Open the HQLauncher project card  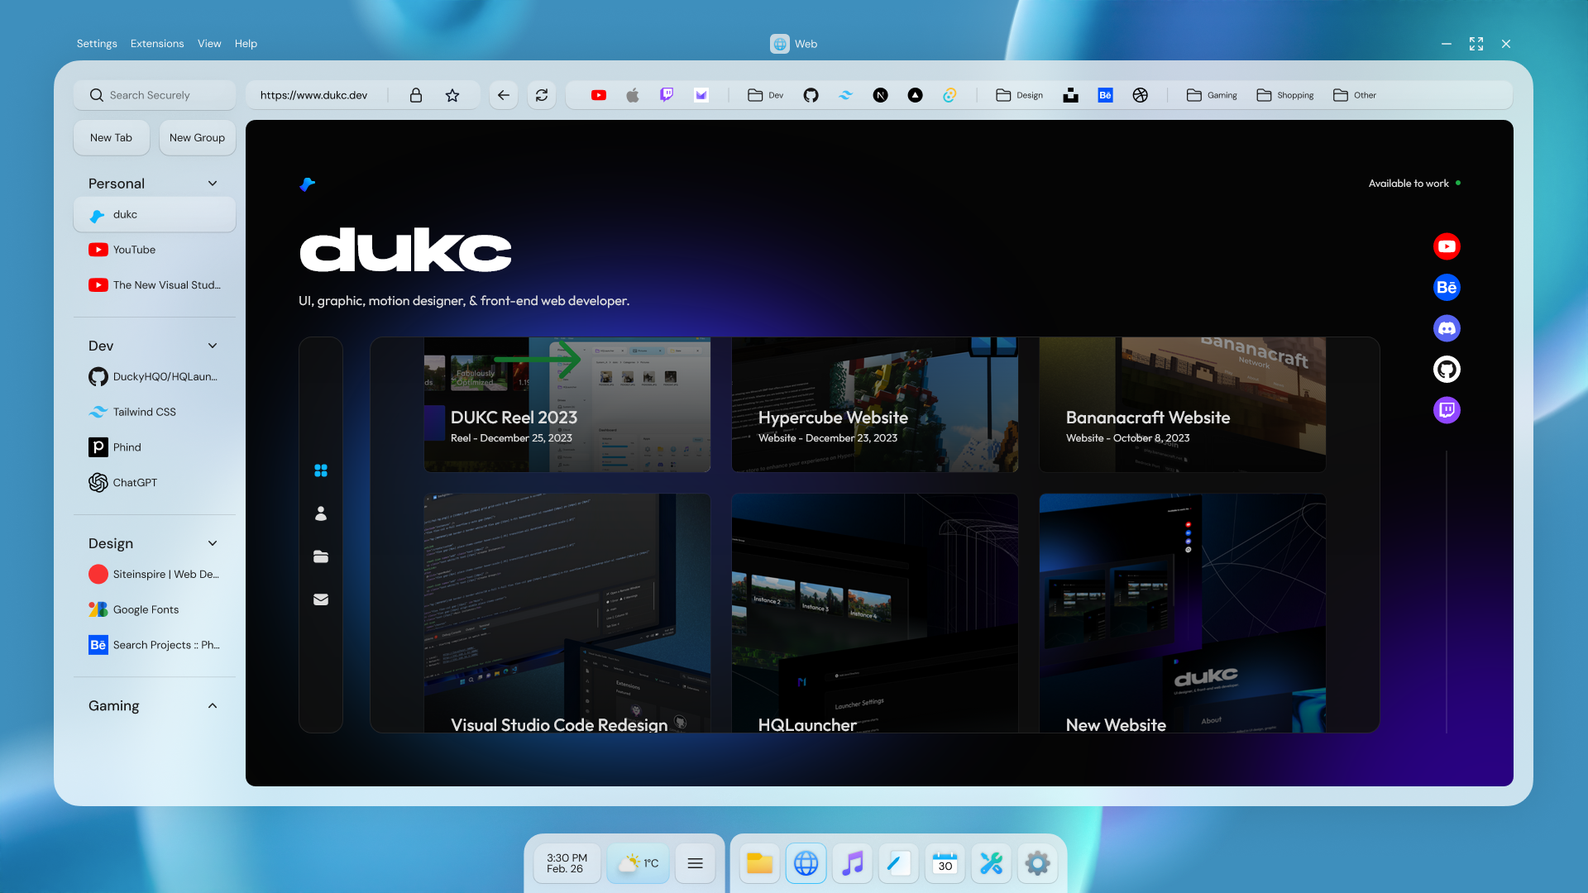point(875,614)
